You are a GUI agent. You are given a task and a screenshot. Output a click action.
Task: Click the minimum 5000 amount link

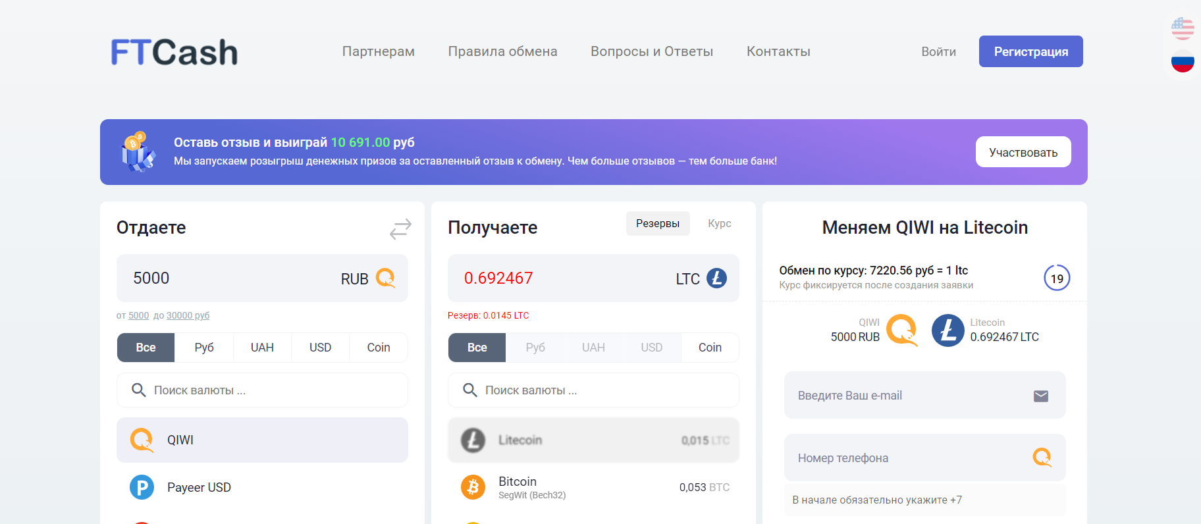click(x=138, y=315)
